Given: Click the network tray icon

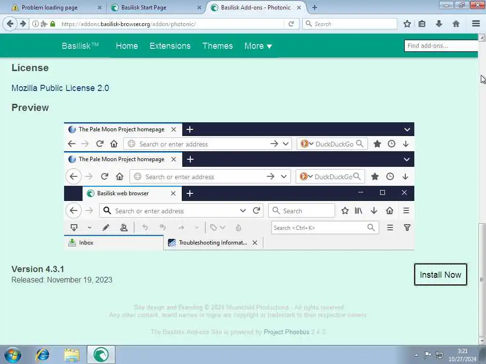Looking at the screenshot, I should (439, 355).
